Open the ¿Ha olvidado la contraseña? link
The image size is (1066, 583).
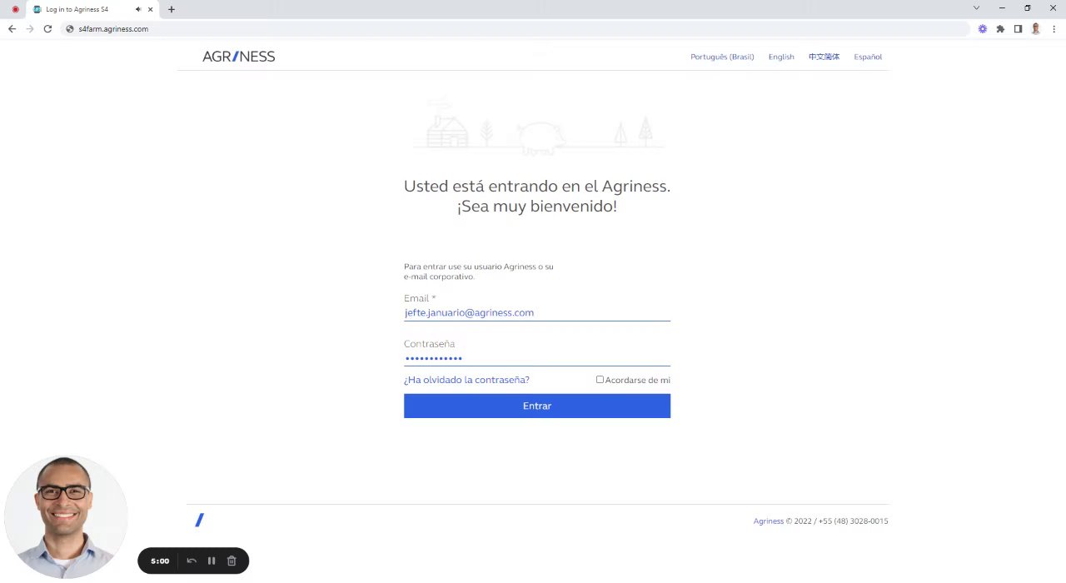click(x=466, y=380)
